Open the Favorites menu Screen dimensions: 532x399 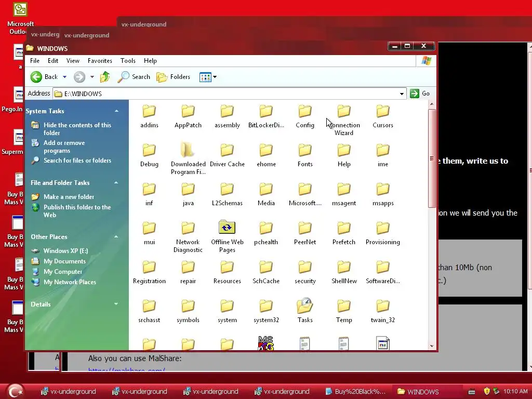[100, 61]
